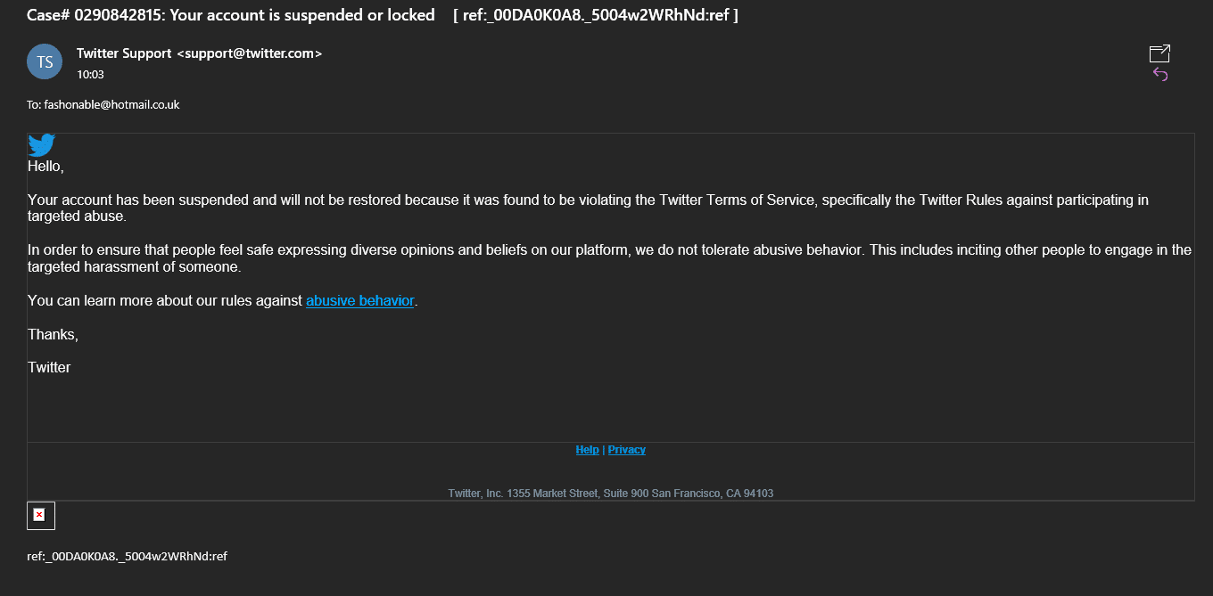The width and height of the screenshot is (1213, 596).
Task: Click the Hello greeting line
Action: coord(45,167)
